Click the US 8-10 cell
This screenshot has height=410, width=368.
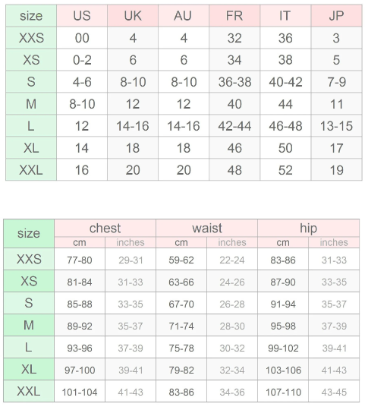click(x=82, y=104)
